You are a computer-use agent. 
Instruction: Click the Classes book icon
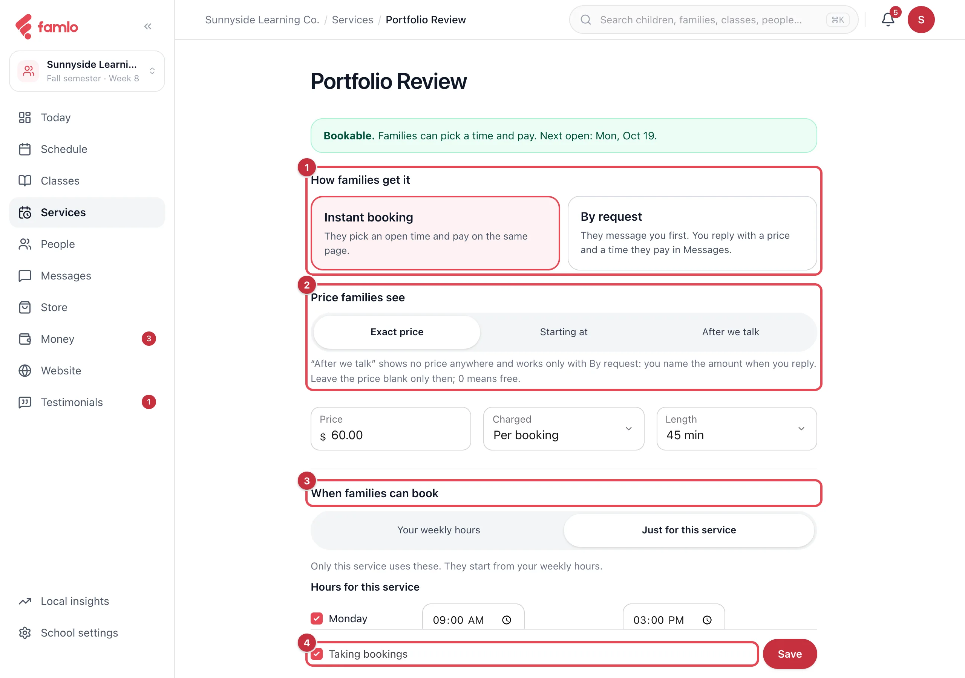pyautogui.click(x=25, y=181)
